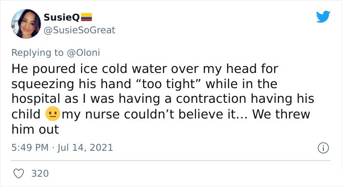Click the neutral face emoji
Screen dimensions: 342x187
[x=53, y=114]
